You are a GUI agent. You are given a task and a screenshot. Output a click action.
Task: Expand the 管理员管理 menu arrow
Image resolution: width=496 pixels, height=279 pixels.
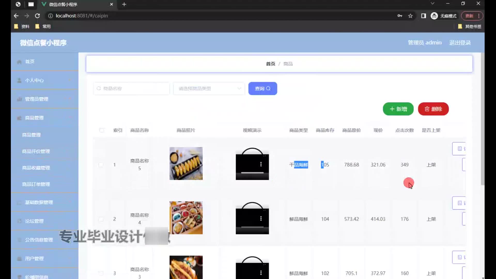point(70,99)
